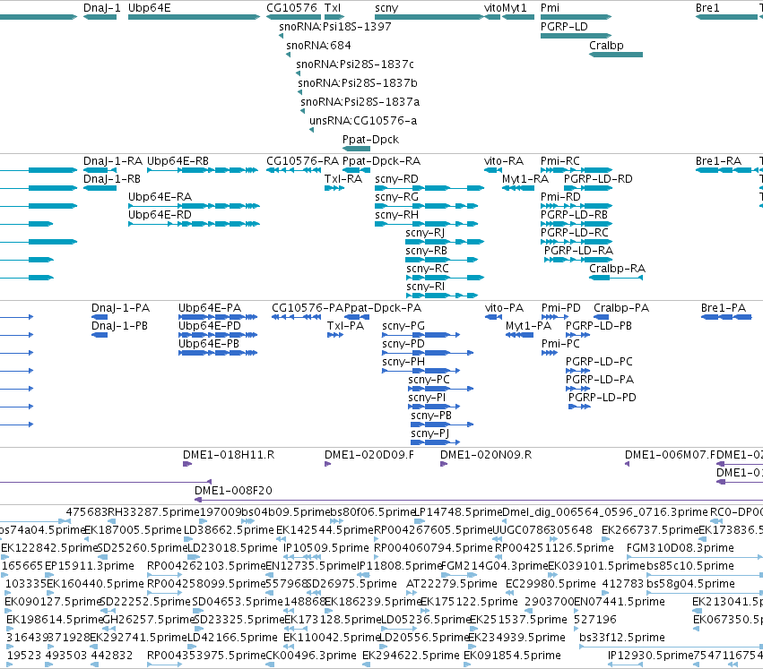The height and width of the screenshot is (669, 763).
Task: Select the scny-RH transcript
Action: click(x=426, y=224)
